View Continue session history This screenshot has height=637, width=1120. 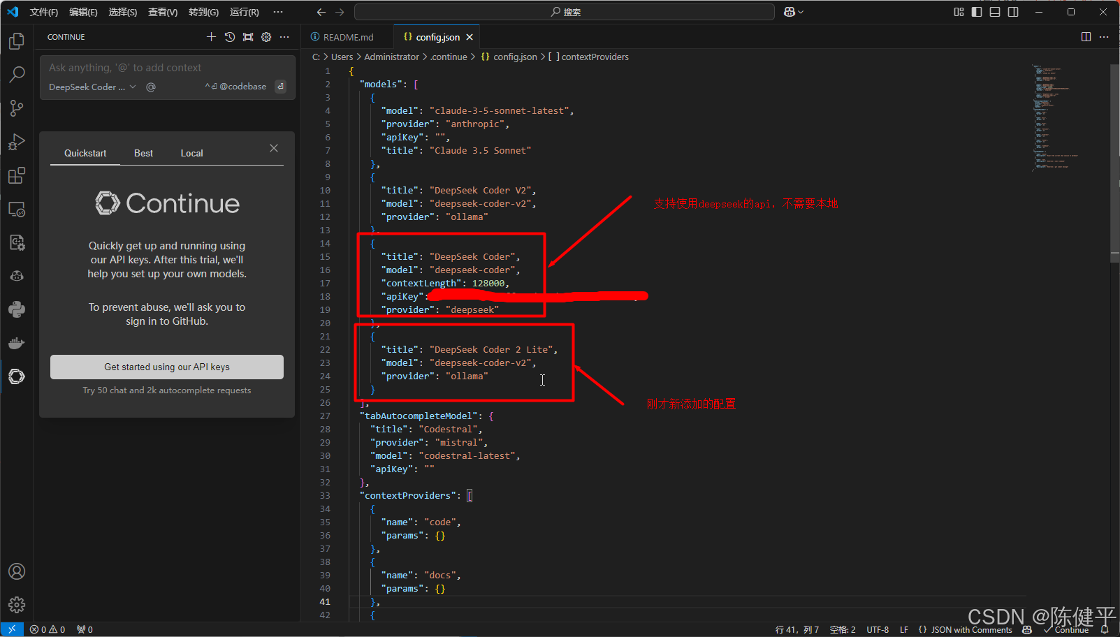point(230,37)
